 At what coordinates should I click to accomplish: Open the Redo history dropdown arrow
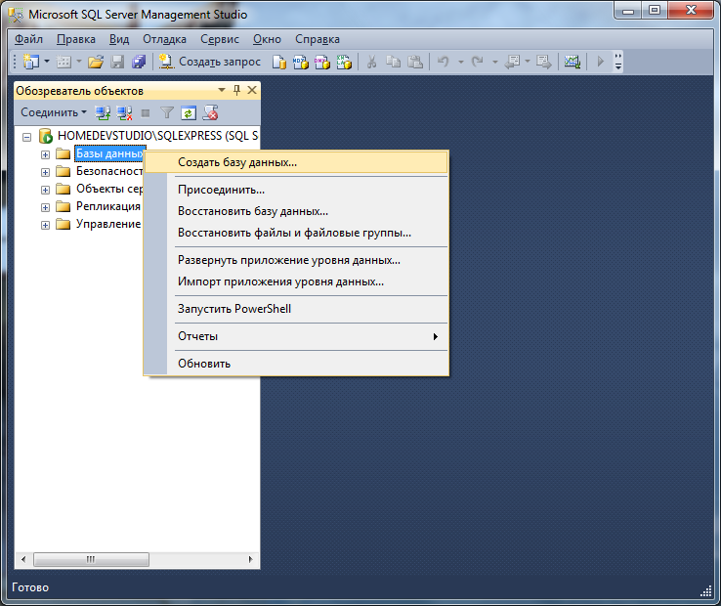click(494, 62)
